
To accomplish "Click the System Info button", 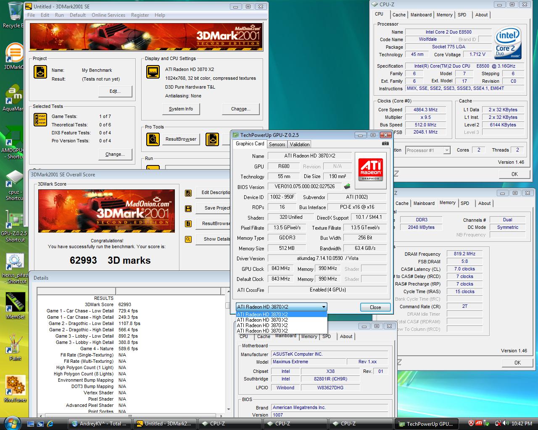I will point(181,109).
